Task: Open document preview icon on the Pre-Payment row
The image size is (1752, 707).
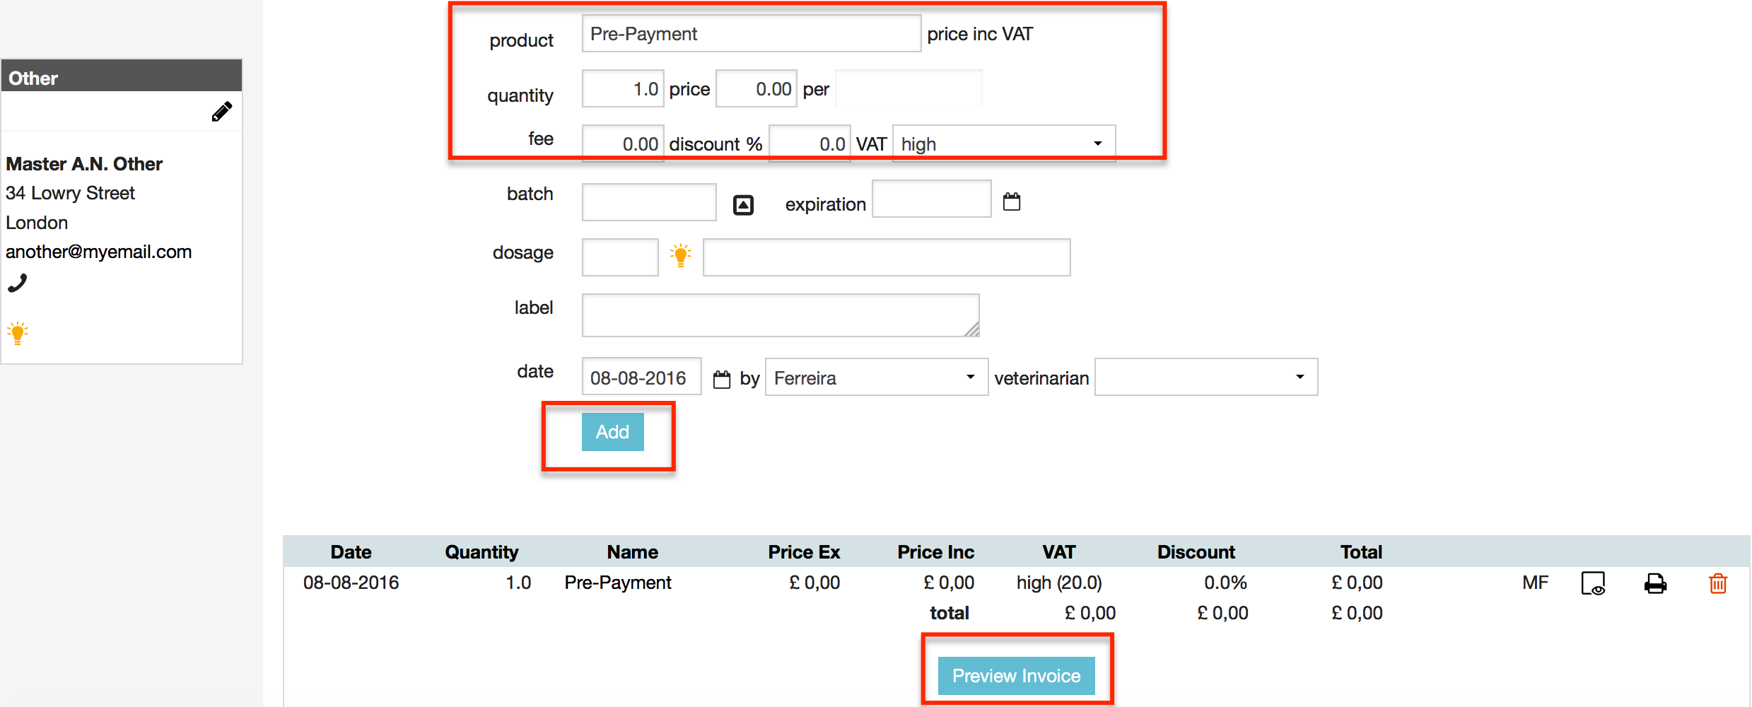Action: coord(1592,583)
